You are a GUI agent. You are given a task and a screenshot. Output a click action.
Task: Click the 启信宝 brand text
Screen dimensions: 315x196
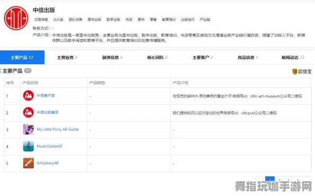click(304, 72)
